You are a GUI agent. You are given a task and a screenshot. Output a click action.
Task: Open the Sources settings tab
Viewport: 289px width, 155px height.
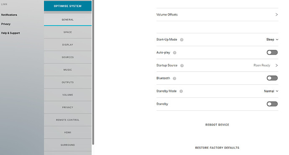(x=67, y=57)
